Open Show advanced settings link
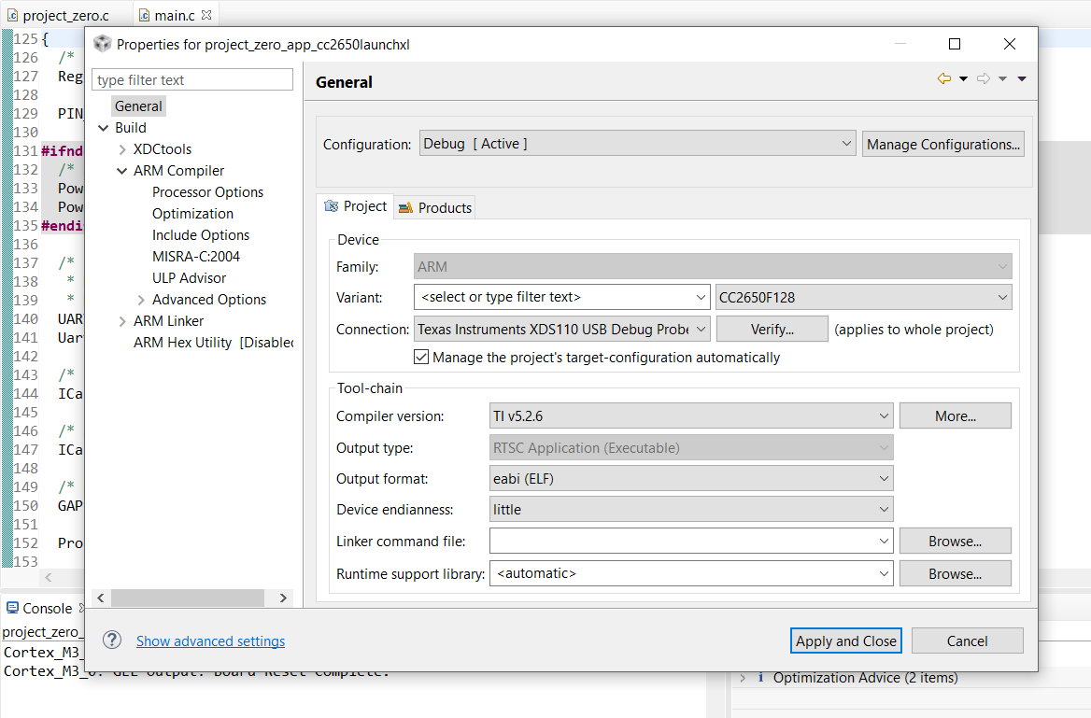 pos(210,641)
